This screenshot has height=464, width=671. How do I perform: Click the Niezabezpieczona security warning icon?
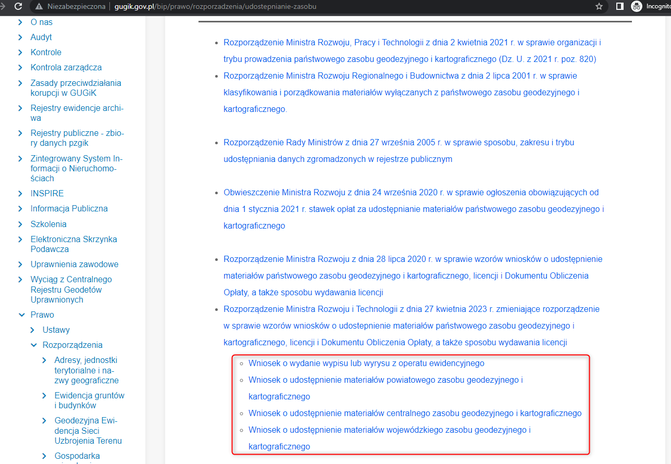point(39,7)
